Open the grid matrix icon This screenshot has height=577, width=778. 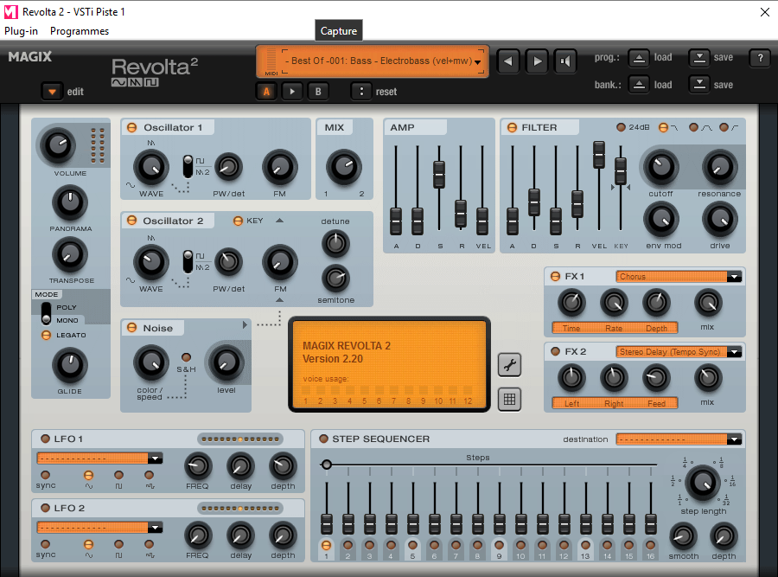(509, 400)
